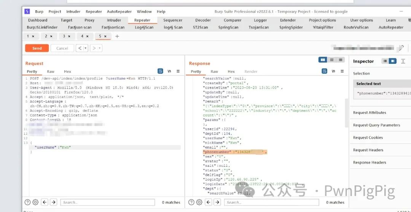This screenshot has width=411, height=212.
Task: Open the Project menu
Action: tap(55, 11)
